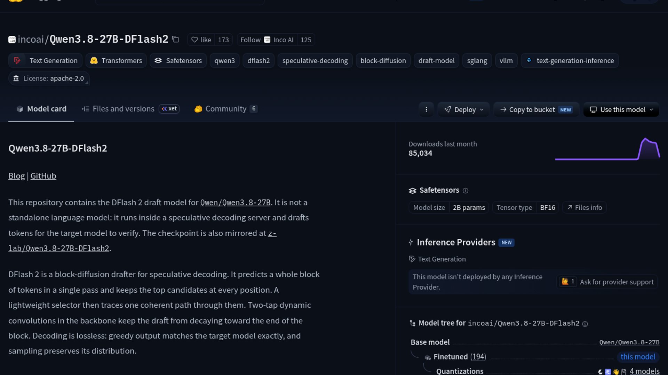The image size is (668, 375).
Task: Select the Safetensors tag
Action: coord(178,60)
